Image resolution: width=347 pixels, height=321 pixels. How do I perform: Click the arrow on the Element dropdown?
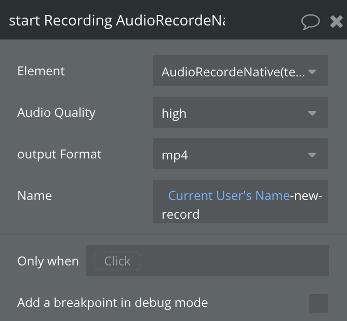(x=312, y=71)
